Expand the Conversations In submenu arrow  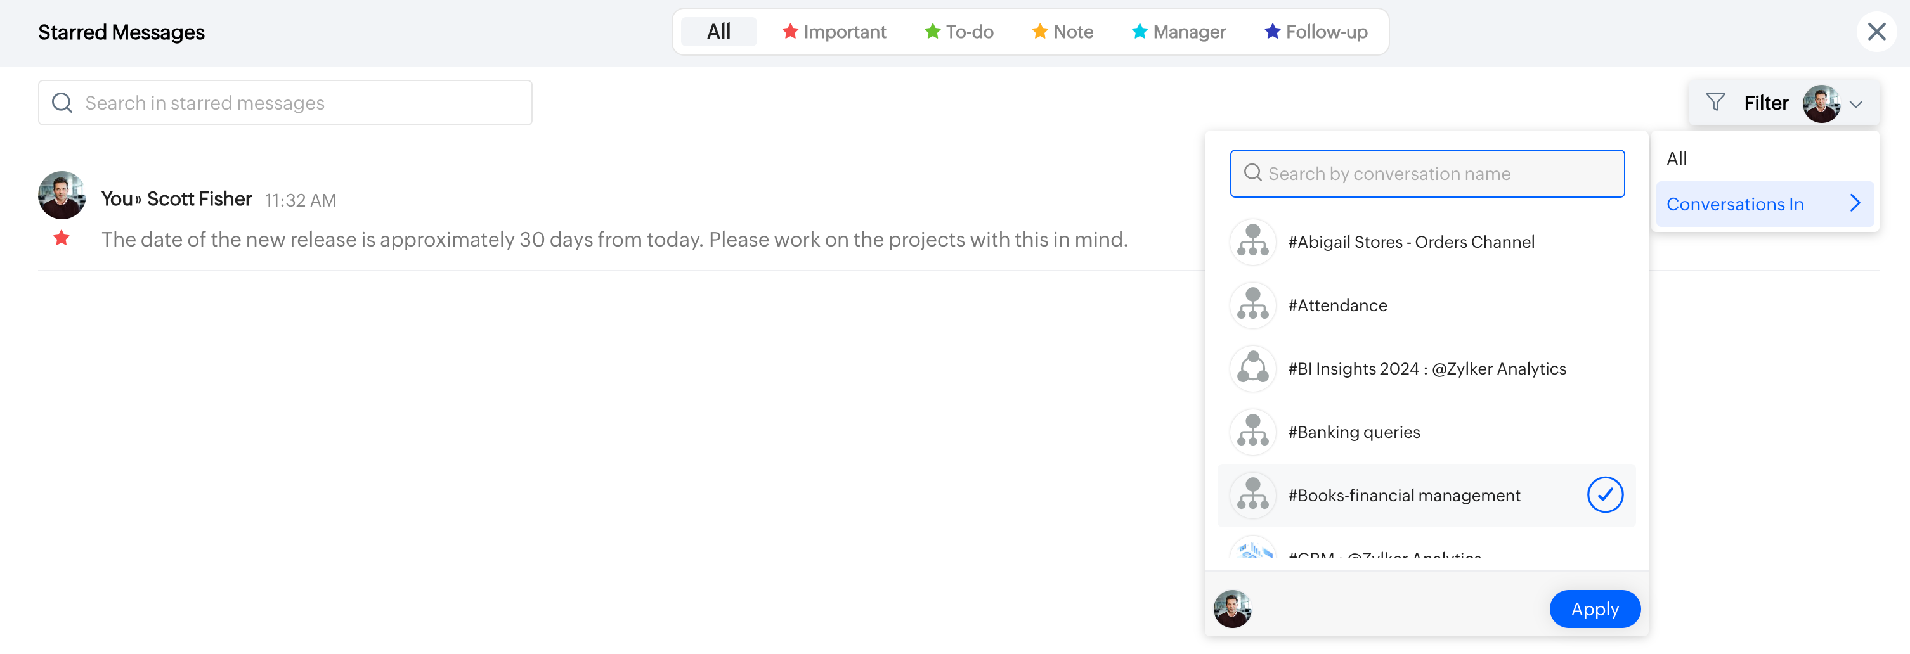click(1854, 203)
